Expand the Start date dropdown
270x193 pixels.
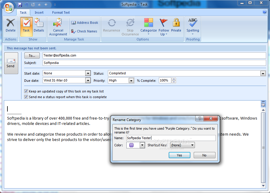[x=88, y=73]
